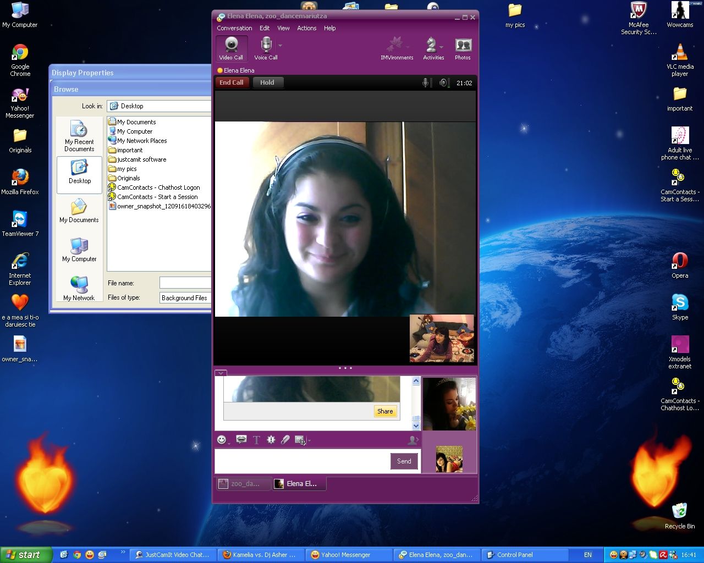
Task: Open the emoticons smiley picker
Action: coord(222,440)
